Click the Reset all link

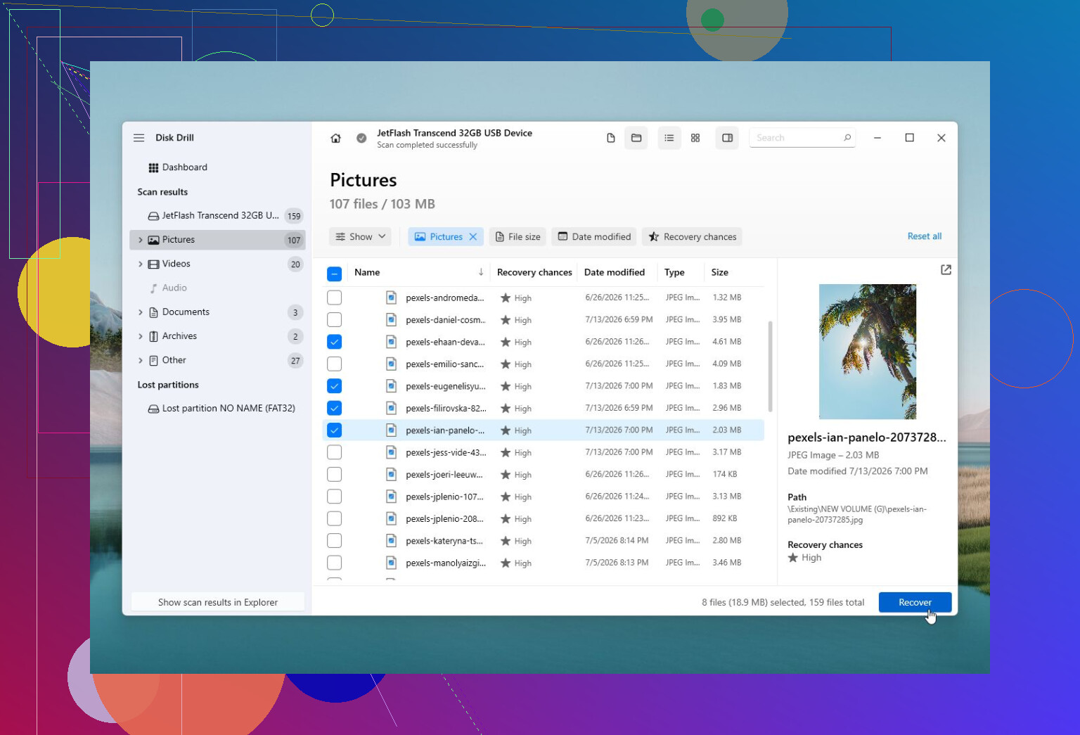pyautogui.click(x=924, y=236)
